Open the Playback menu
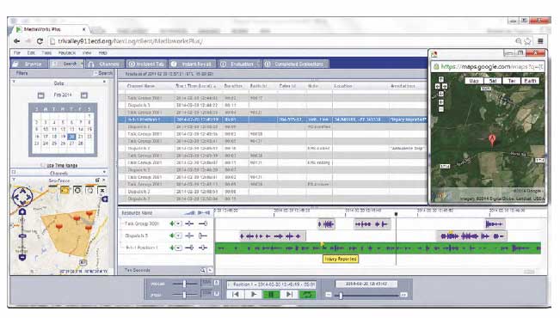Screen dimensions: 560x318 pos(67,52)
